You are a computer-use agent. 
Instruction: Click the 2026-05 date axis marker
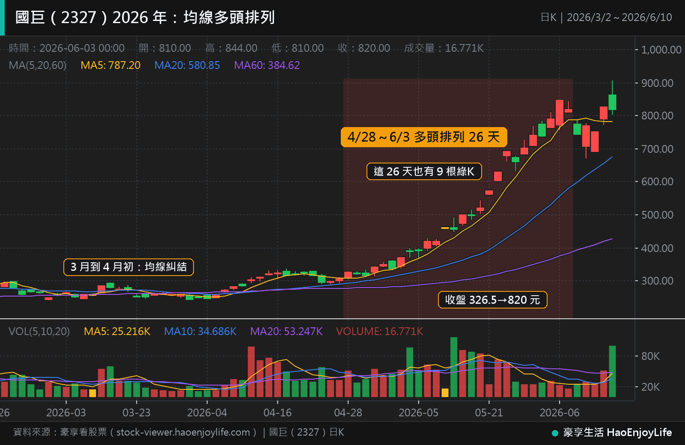click(418, 412)
